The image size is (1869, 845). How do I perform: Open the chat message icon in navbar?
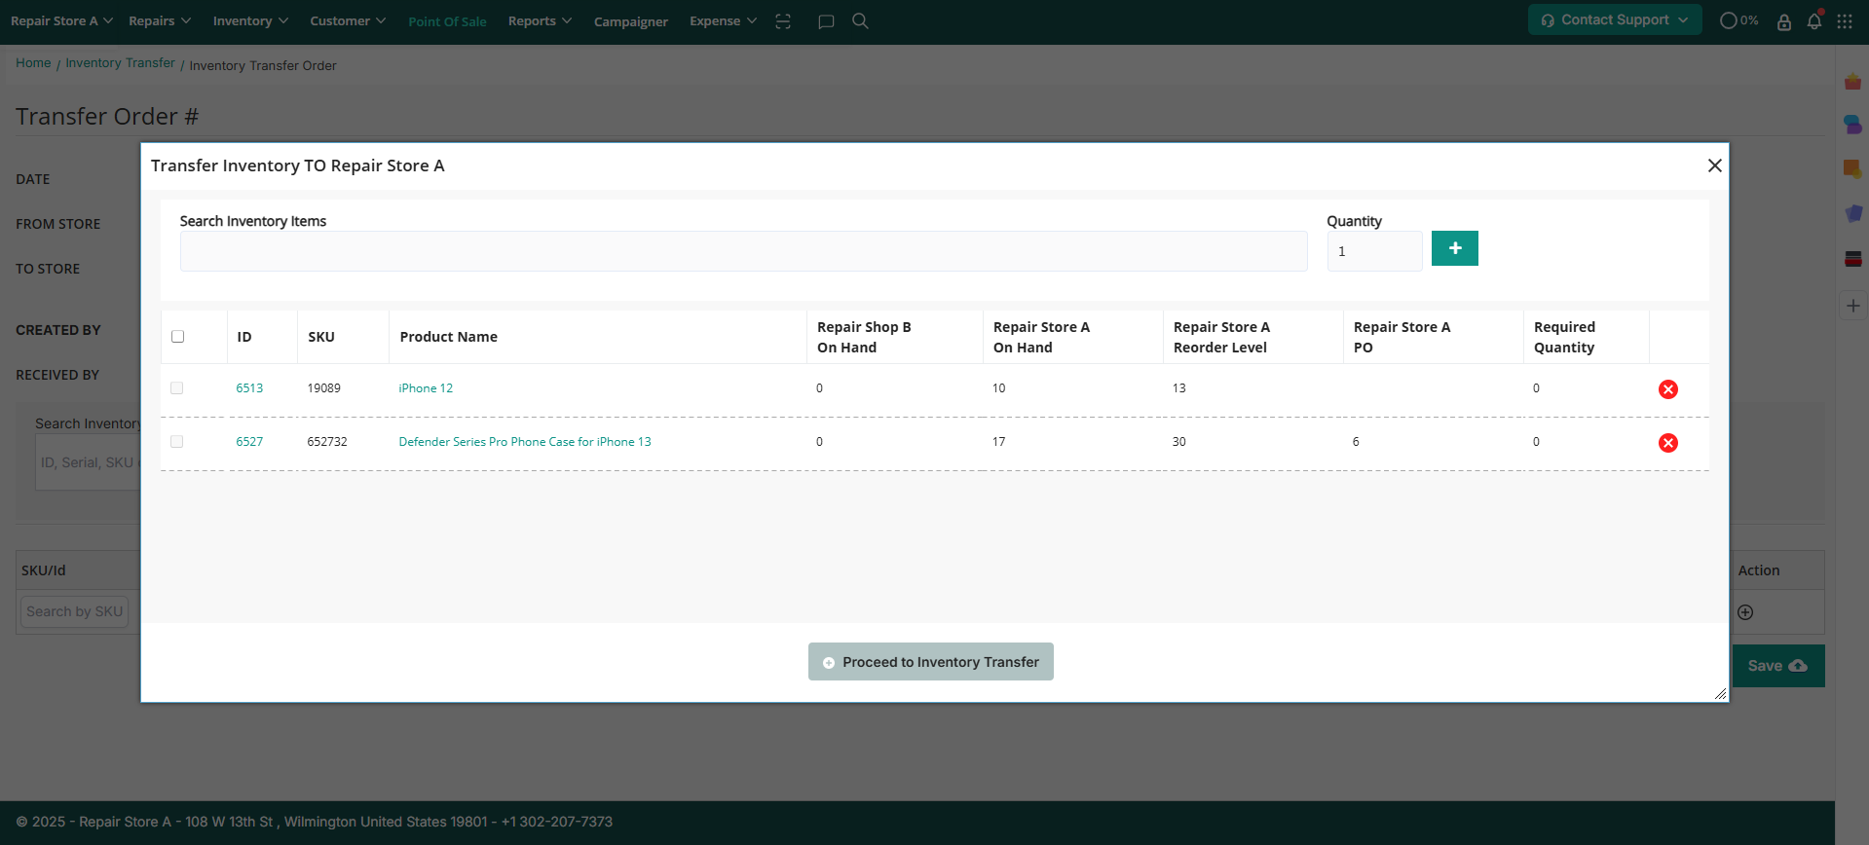point(826,21)
